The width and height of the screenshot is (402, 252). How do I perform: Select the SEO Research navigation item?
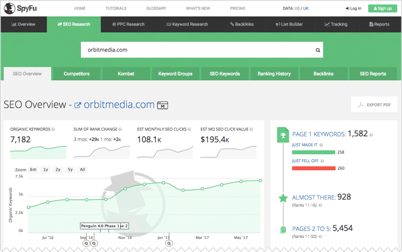74,24
